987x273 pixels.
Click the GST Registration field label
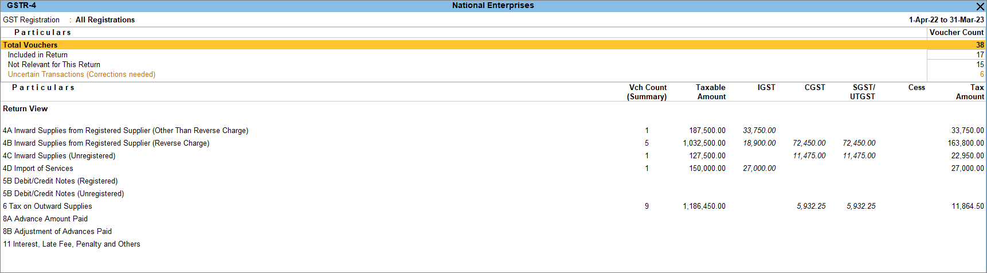click(31, 20)
